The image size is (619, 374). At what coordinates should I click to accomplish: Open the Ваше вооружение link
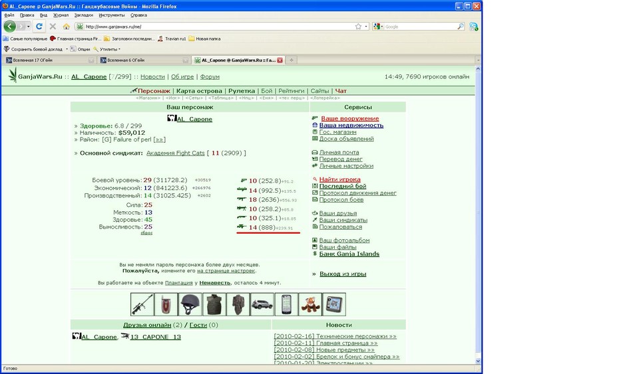pos(349,118)
